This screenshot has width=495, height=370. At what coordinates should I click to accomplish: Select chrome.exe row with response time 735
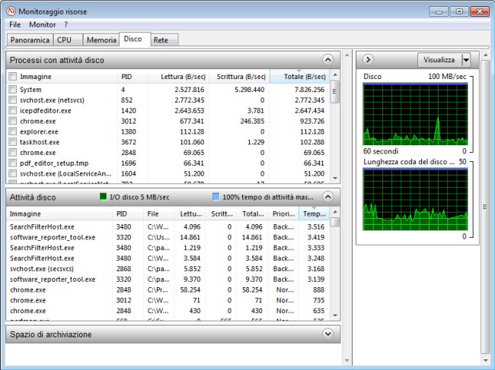coord(168,300)
